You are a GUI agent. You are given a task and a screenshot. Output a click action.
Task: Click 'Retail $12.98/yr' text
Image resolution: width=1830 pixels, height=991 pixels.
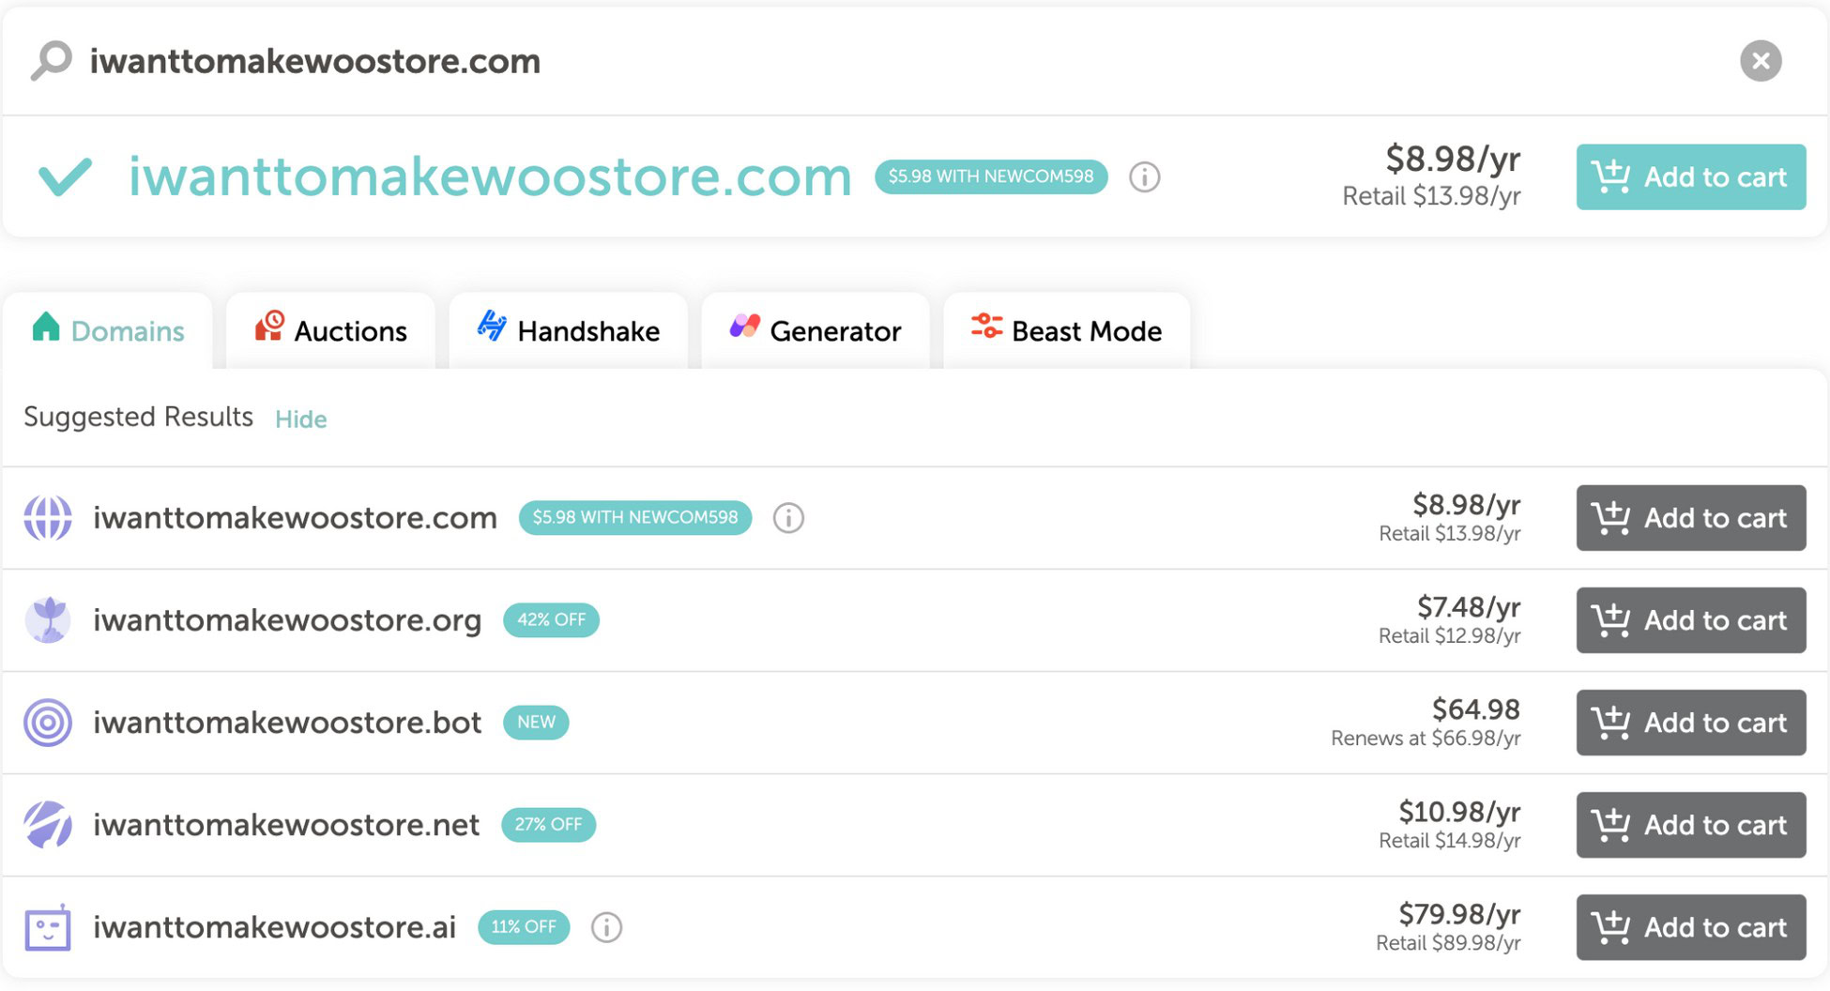point(1449,636)
